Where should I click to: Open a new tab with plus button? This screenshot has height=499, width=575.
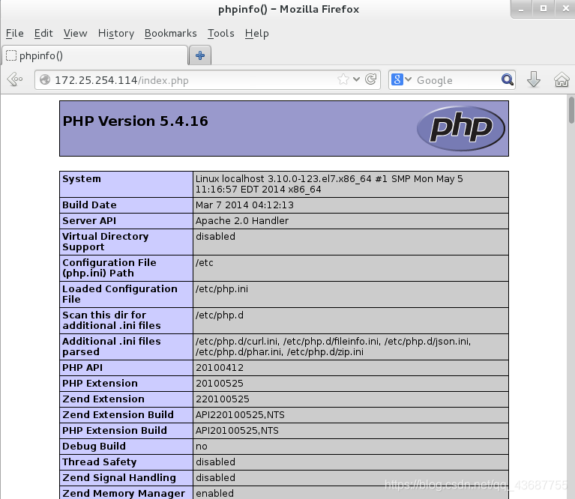click(x=200, y=55)
